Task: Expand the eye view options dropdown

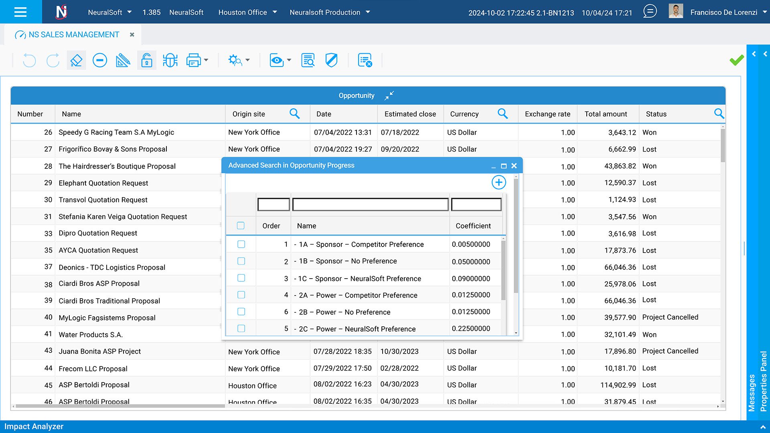Action: point(289,61)
